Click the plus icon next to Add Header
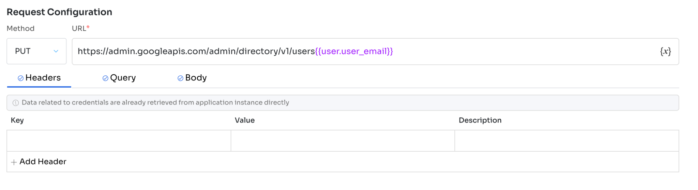Screen dimensions: 698x190 click(14, 162)
